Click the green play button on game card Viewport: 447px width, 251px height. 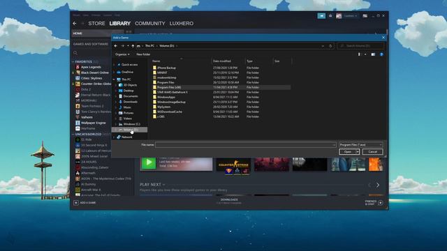[149, 162]
